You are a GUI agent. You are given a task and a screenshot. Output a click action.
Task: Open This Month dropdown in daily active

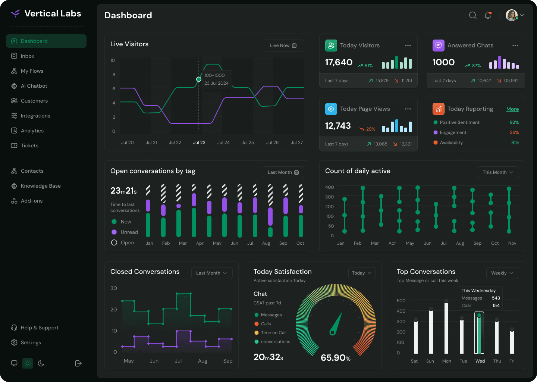coord(498,172)
